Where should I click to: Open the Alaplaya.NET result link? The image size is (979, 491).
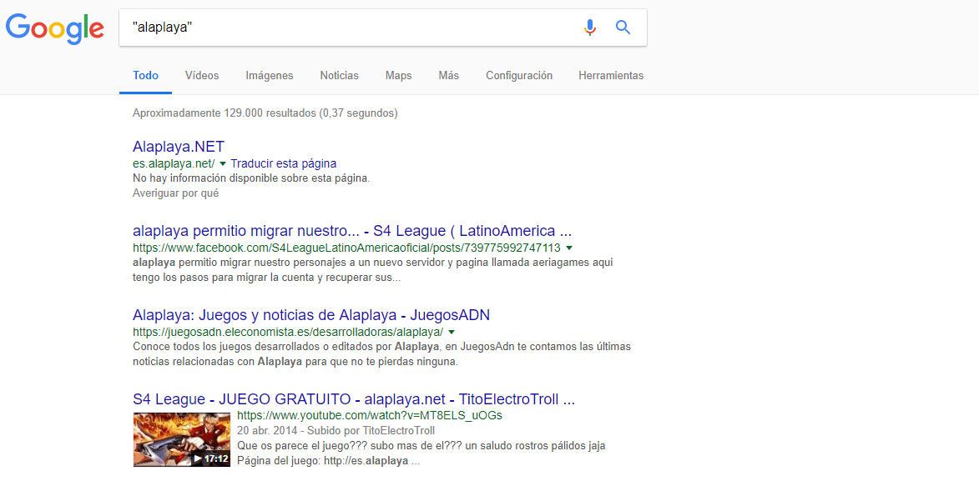coord(178,146)
